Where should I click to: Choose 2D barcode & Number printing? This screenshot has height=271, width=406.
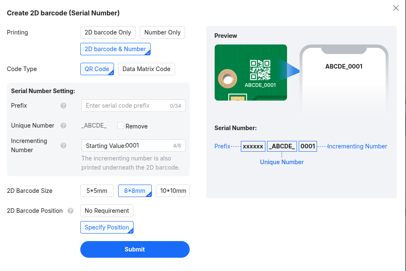(115, 49)
